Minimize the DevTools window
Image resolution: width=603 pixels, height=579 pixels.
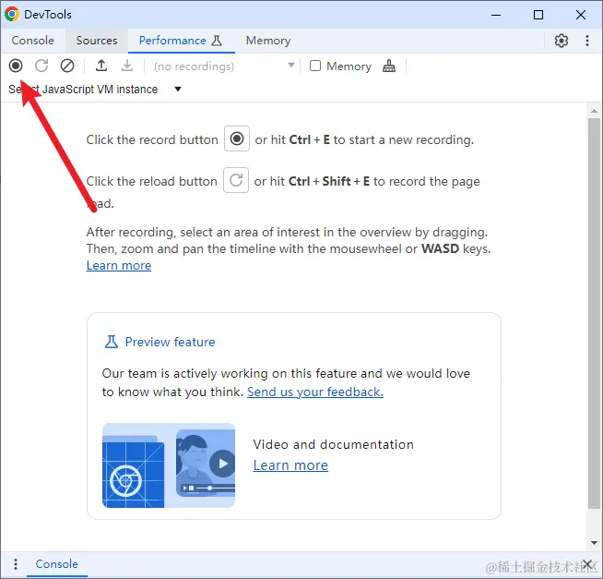[496, 15]
